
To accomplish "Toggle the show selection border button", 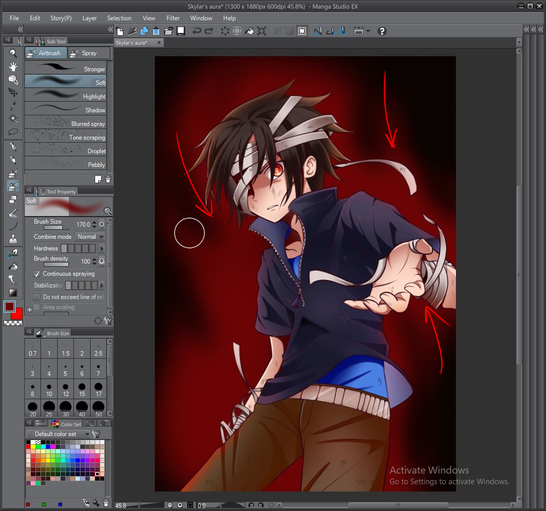I will coord(302,31).
